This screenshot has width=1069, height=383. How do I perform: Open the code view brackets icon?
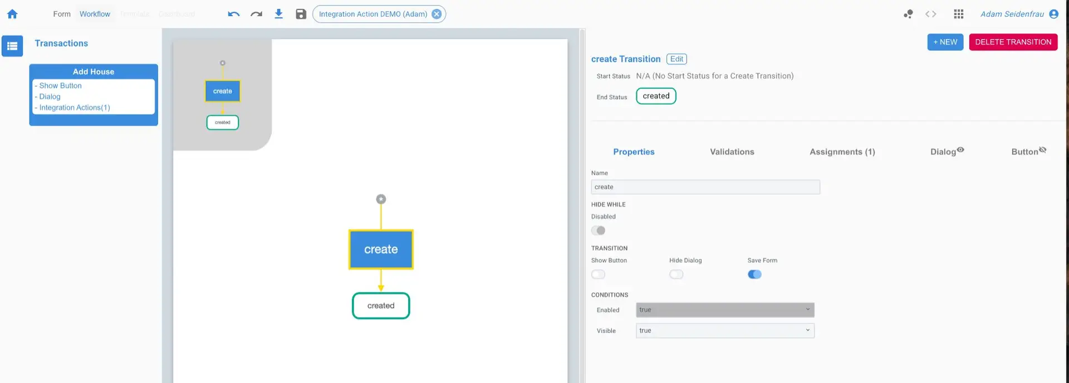pos(931,14)
